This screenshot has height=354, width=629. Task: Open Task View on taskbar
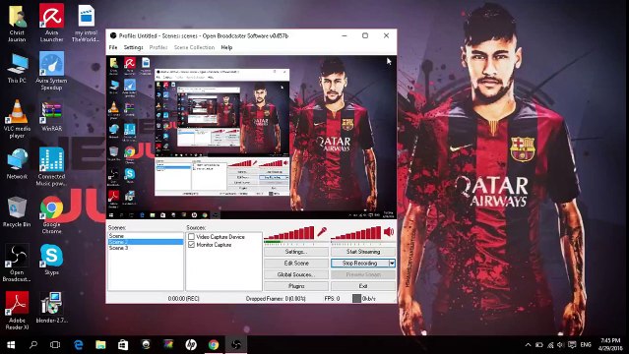pyautogui.click(x=55, y=345)
